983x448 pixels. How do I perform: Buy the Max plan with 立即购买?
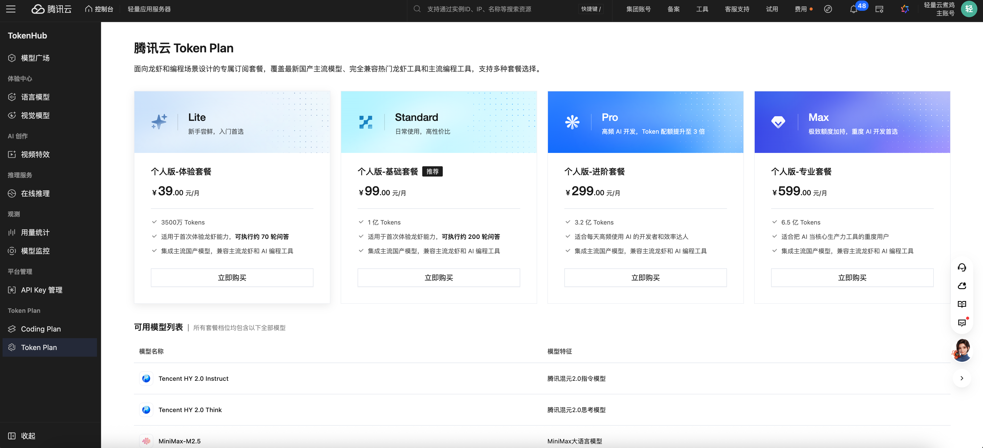[x=852, y=277]
